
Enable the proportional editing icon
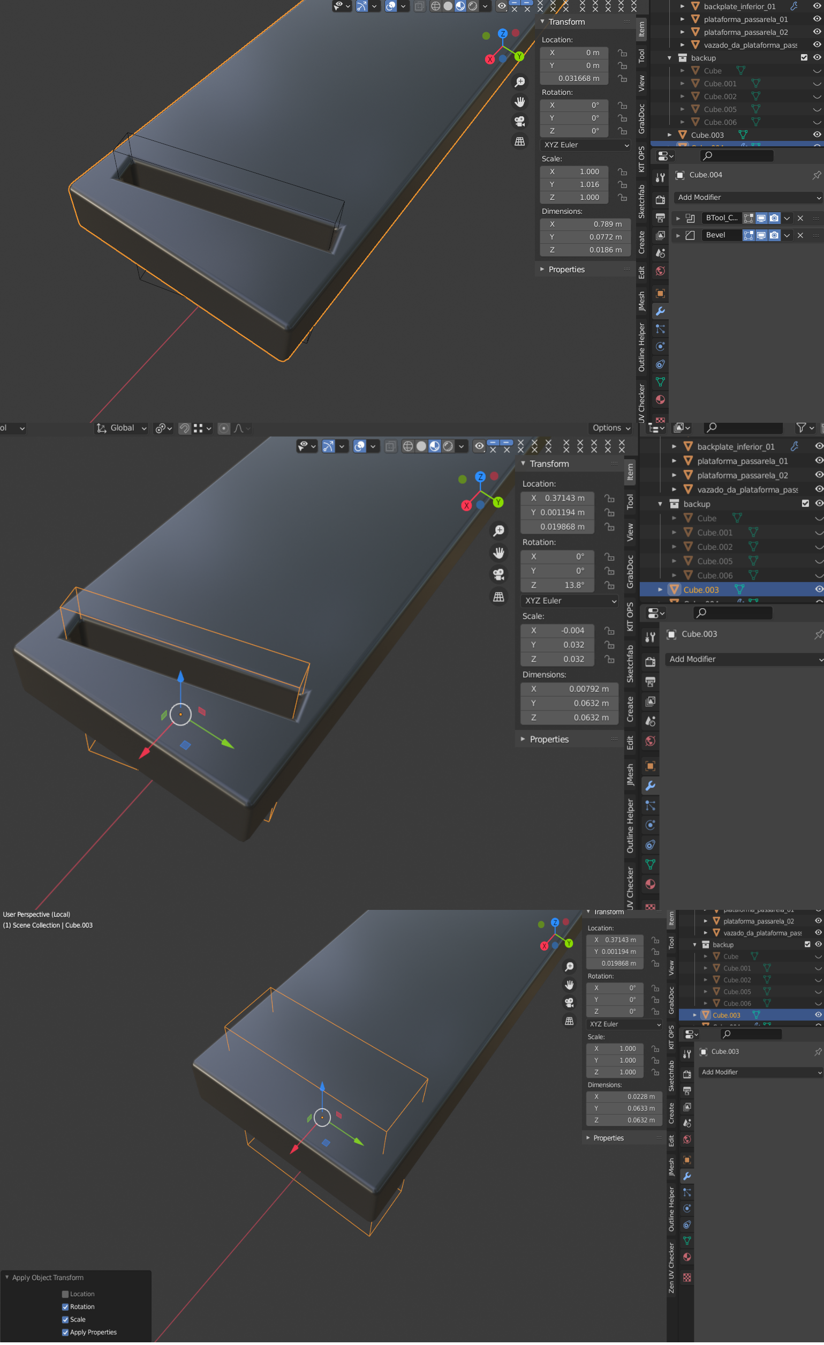coord(224,429)
